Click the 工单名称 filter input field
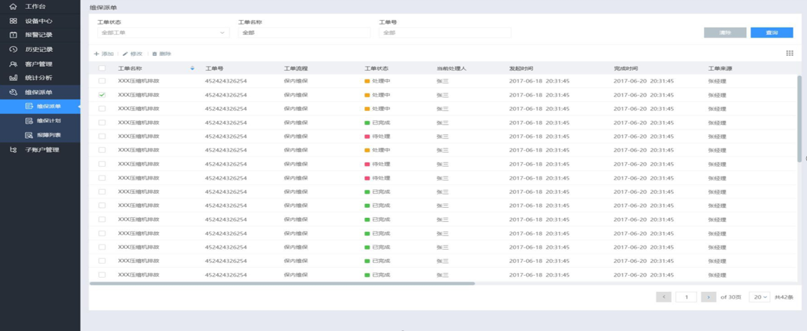Image resolution: width=807 pixels, height=331 pixels. (303, 32)
